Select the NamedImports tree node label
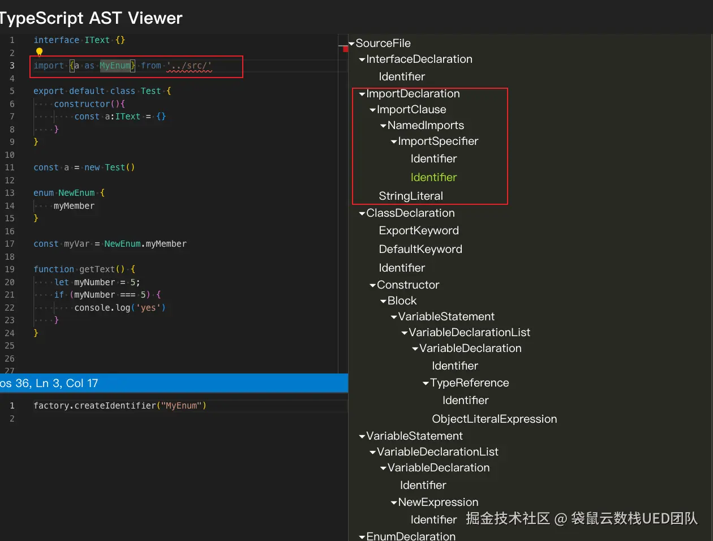 pos(426,125)
